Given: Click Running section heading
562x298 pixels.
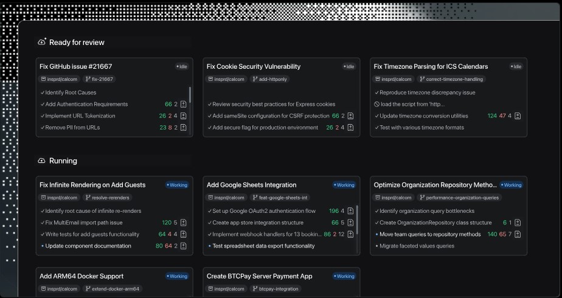Looking at the screenshot, I should 63,161.
